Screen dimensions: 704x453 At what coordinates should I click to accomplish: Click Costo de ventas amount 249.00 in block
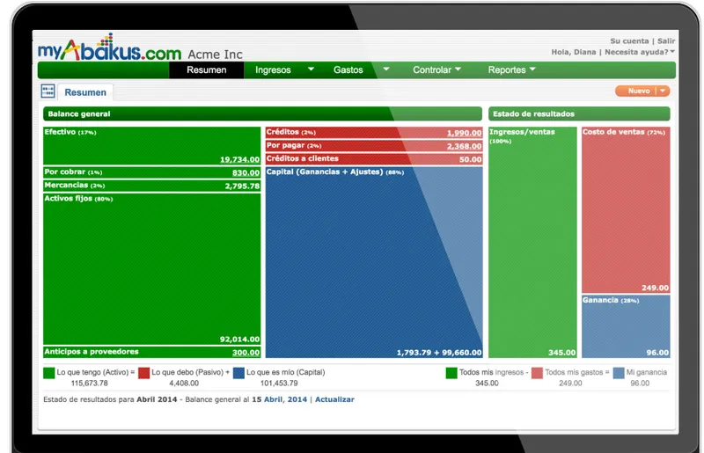[x=655, y=288]
